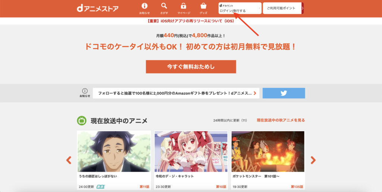Click the 現在放送中のアニメ heading
Image resolution: width=382 pixels, height=192 pixels.
coord(119,120)
